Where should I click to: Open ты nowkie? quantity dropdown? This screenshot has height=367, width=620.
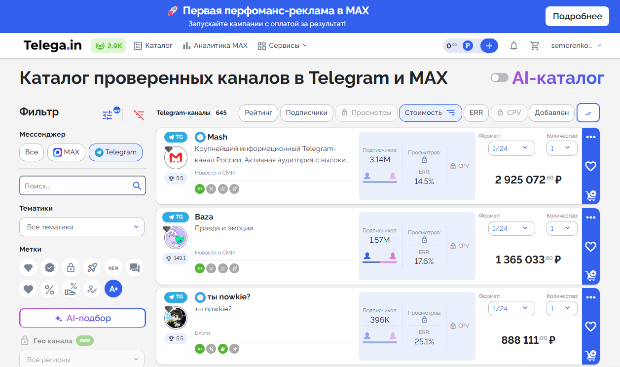click(x=562, y=308)
